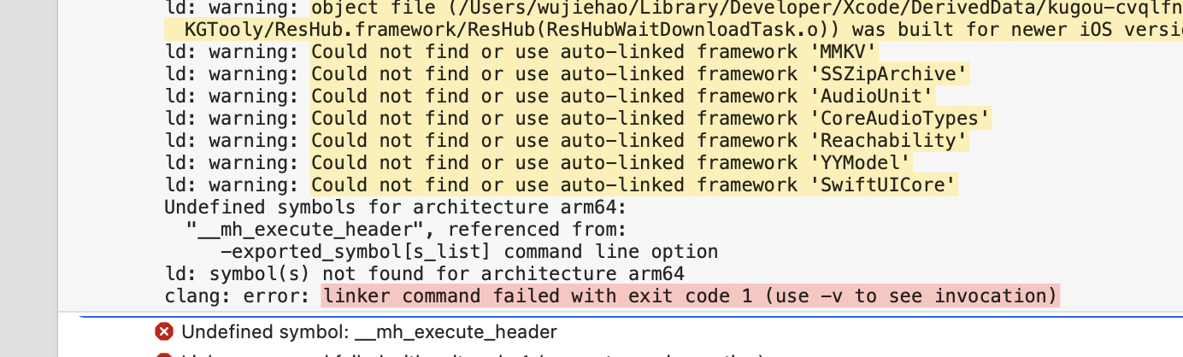Viewport: 1183px width, 357px height.
Task: Click the 'ld: symbol(s) not found' log line
Action: 424,274
